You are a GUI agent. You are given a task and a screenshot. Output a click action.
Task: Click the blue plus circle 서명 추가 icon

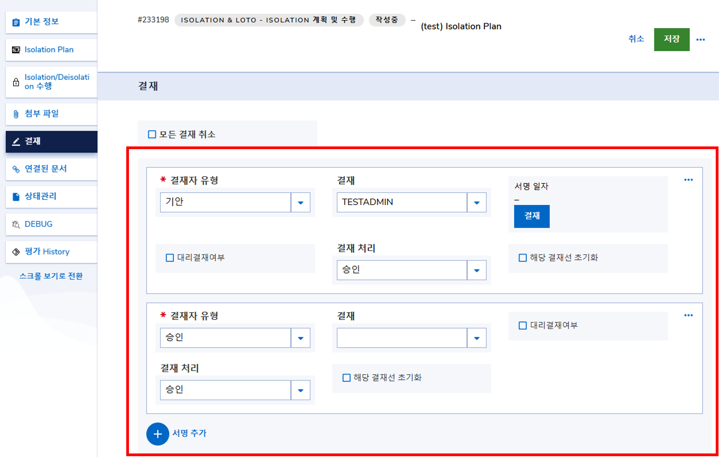(157, 434)
